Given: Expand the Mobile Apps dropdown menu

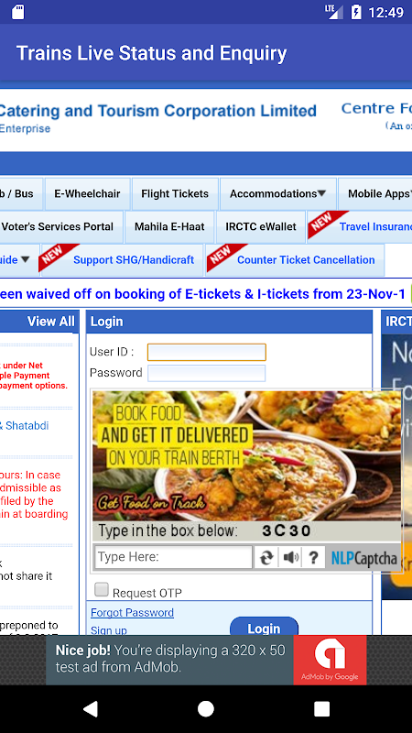Looking at the screenshot, I should (376, 193).
